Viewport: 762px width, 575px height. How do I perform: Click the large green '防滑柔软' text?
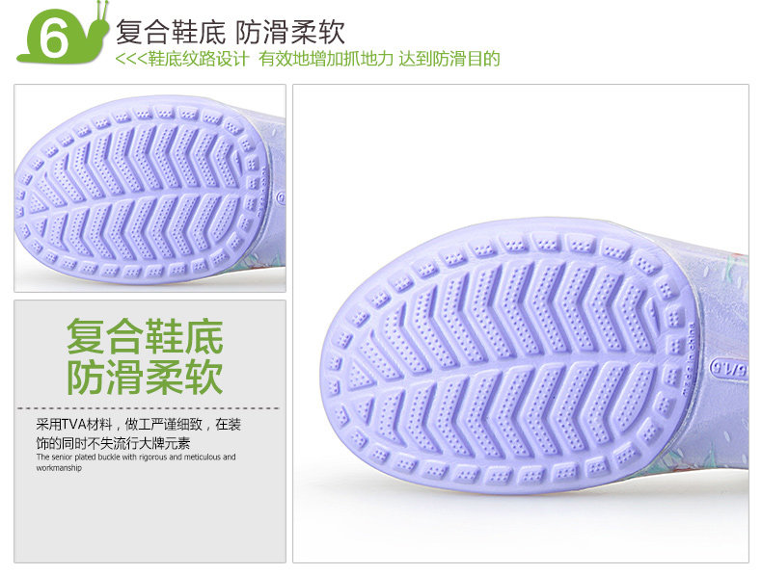[x=145, y=377]
